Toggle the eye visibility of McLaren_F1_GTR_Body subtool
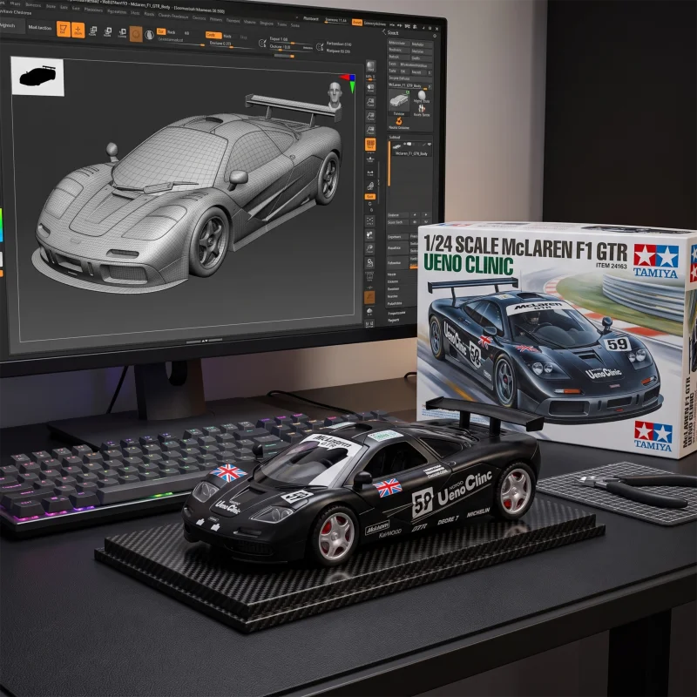This screenshot has width=697, height=697. click(x=430, y=144)
